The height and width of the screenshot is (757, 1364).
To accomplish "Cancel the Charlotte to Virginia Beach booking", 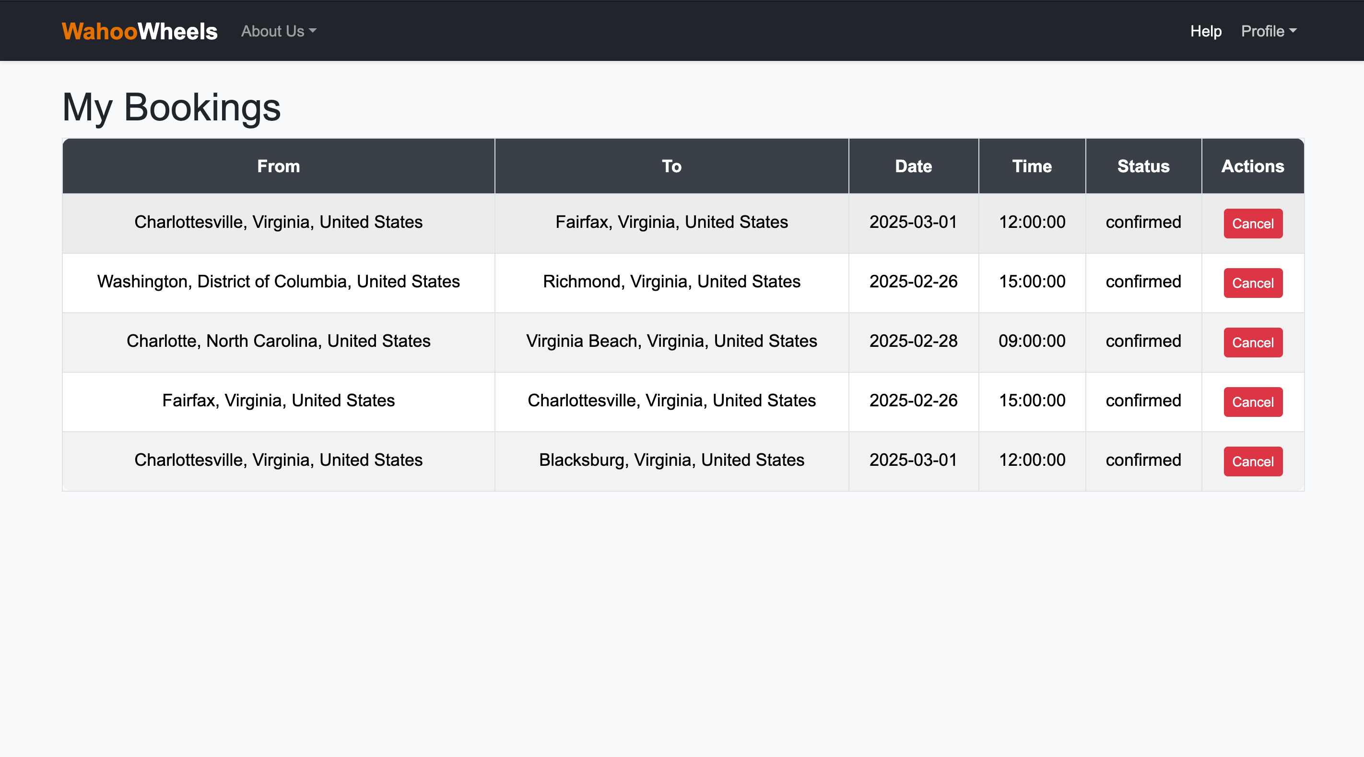I will coord(1252,342).
